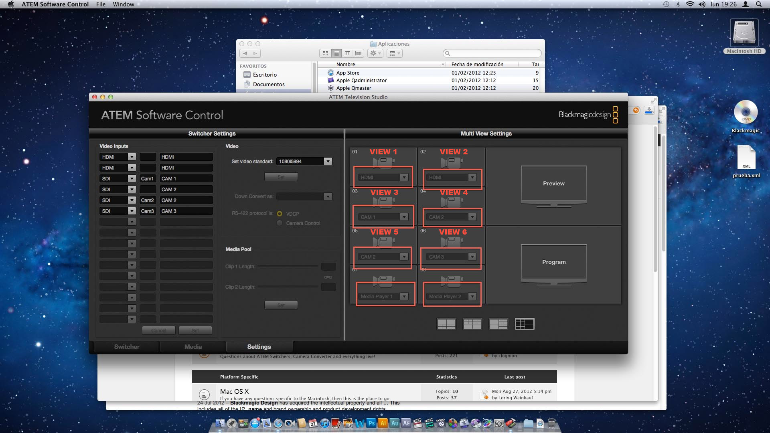This screenshot has width=770, height=433.
Task: Open the Finder action gear menu
Action: [x=375, y=53]
